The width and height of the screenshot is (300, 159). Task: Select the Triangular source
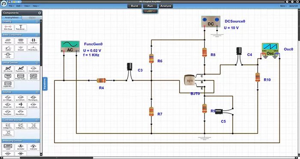click(8, 112)
